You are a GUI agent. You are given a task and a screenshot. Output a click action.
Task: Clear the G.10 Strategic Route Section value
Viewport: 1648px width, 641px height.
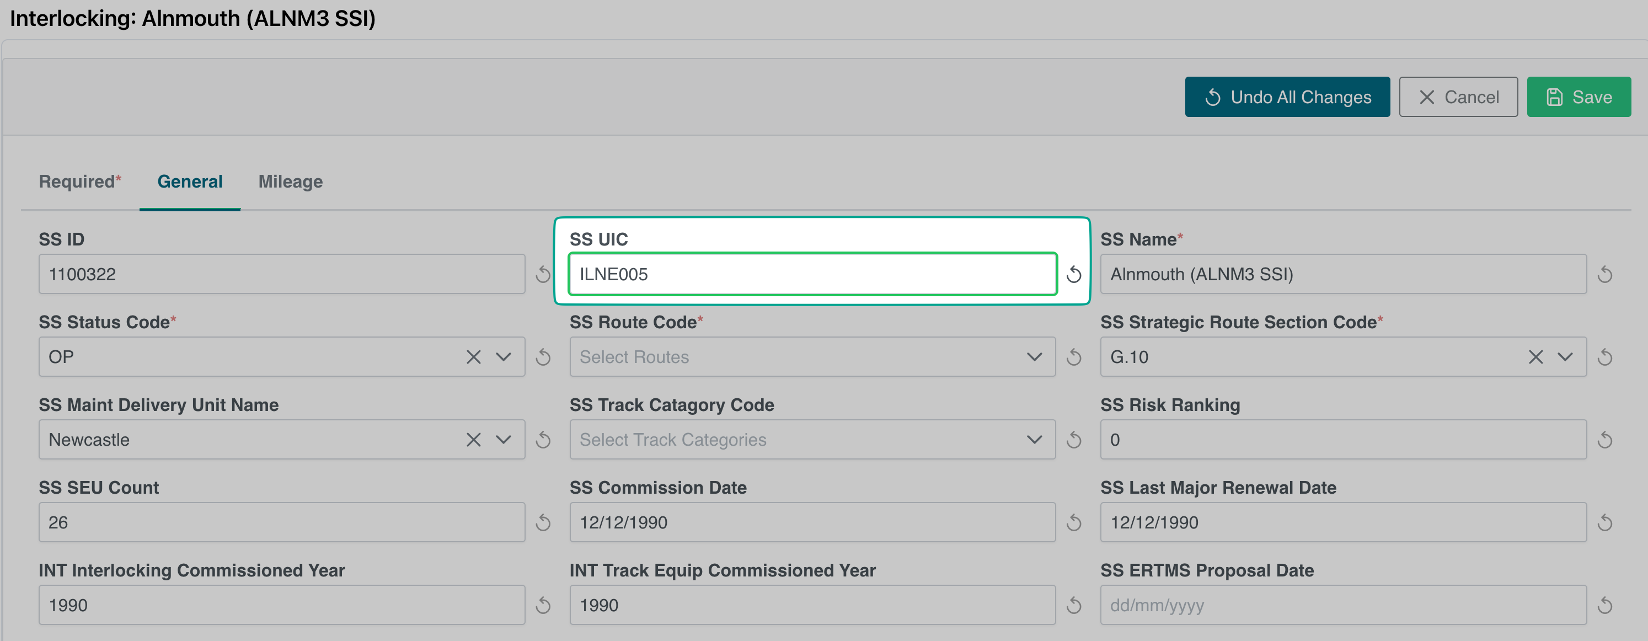(1535, 357)
